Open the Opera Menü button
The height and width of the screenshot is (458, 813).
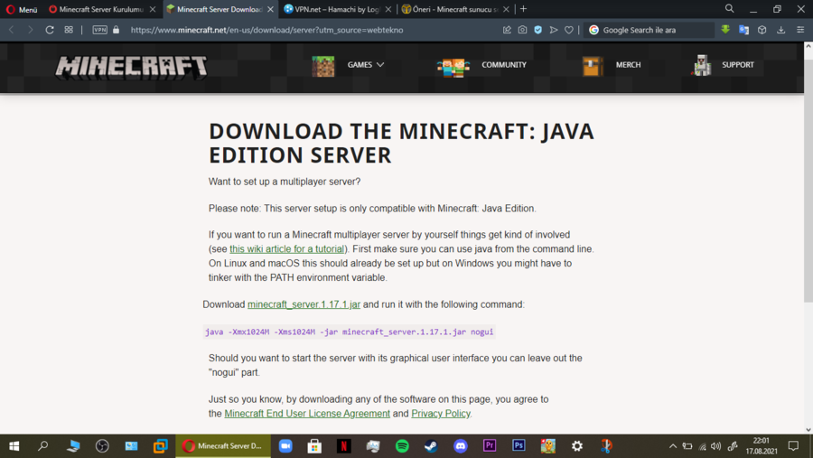point(22,9)
